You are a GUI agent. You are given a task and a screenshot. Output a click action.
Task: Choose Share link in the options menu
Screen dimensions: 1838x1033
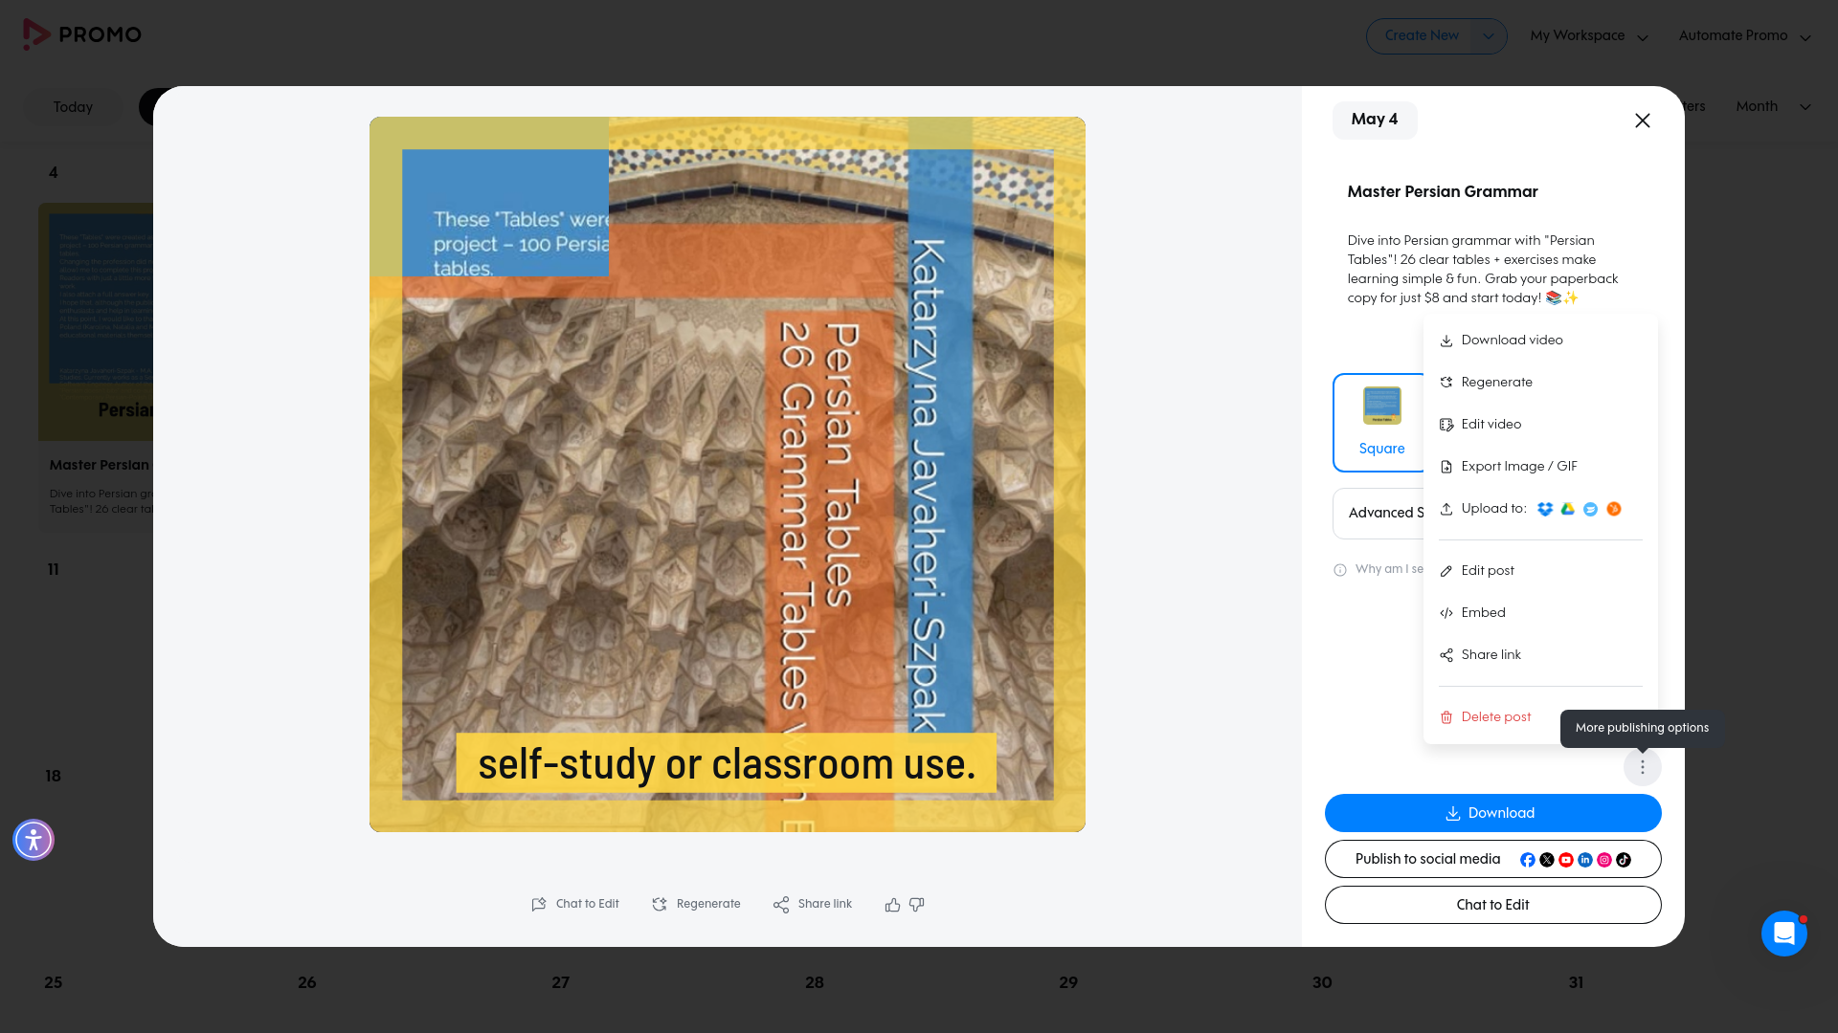click(1540, 655)
